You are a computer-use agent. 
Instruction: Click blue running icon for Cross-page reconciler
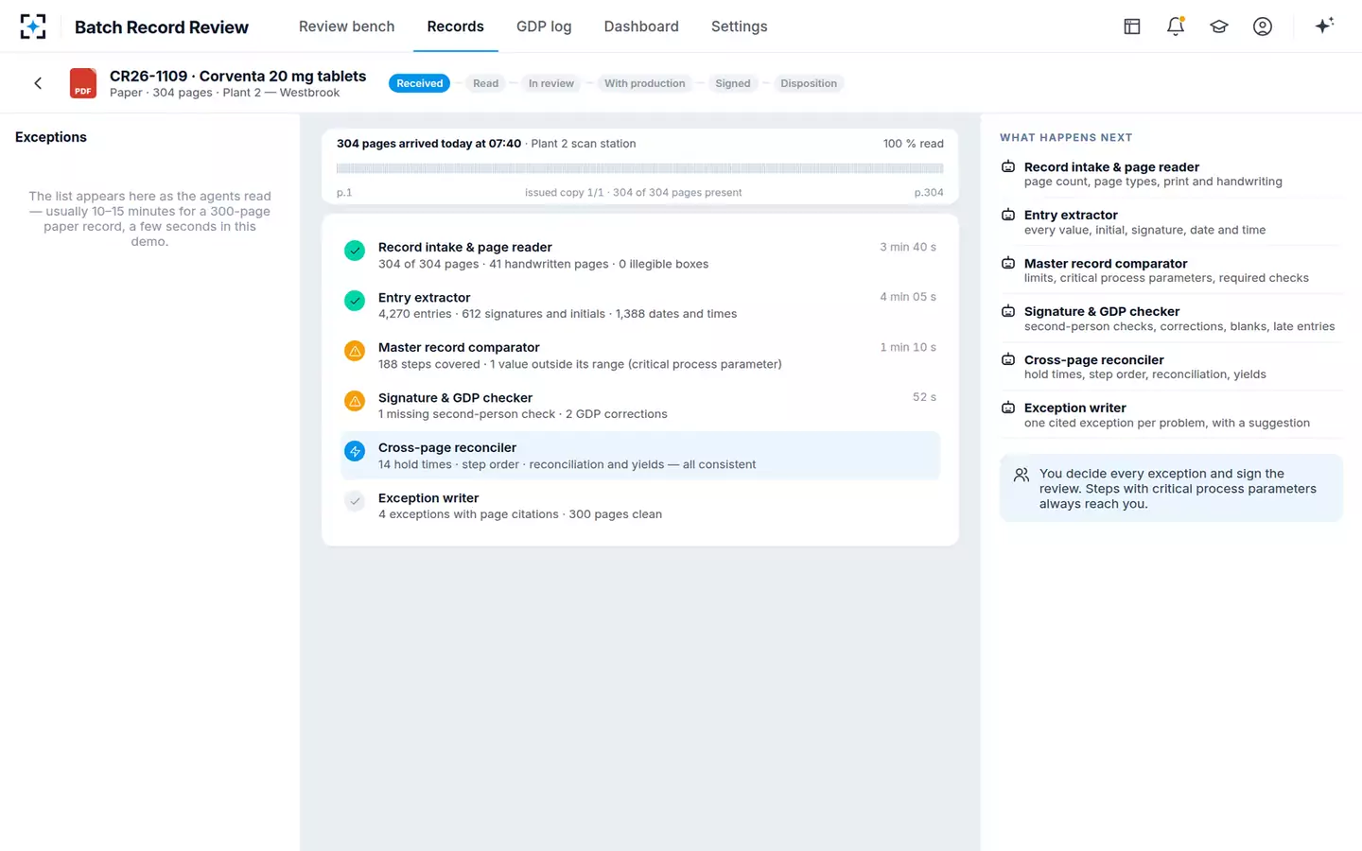click(x=355, y=451)
